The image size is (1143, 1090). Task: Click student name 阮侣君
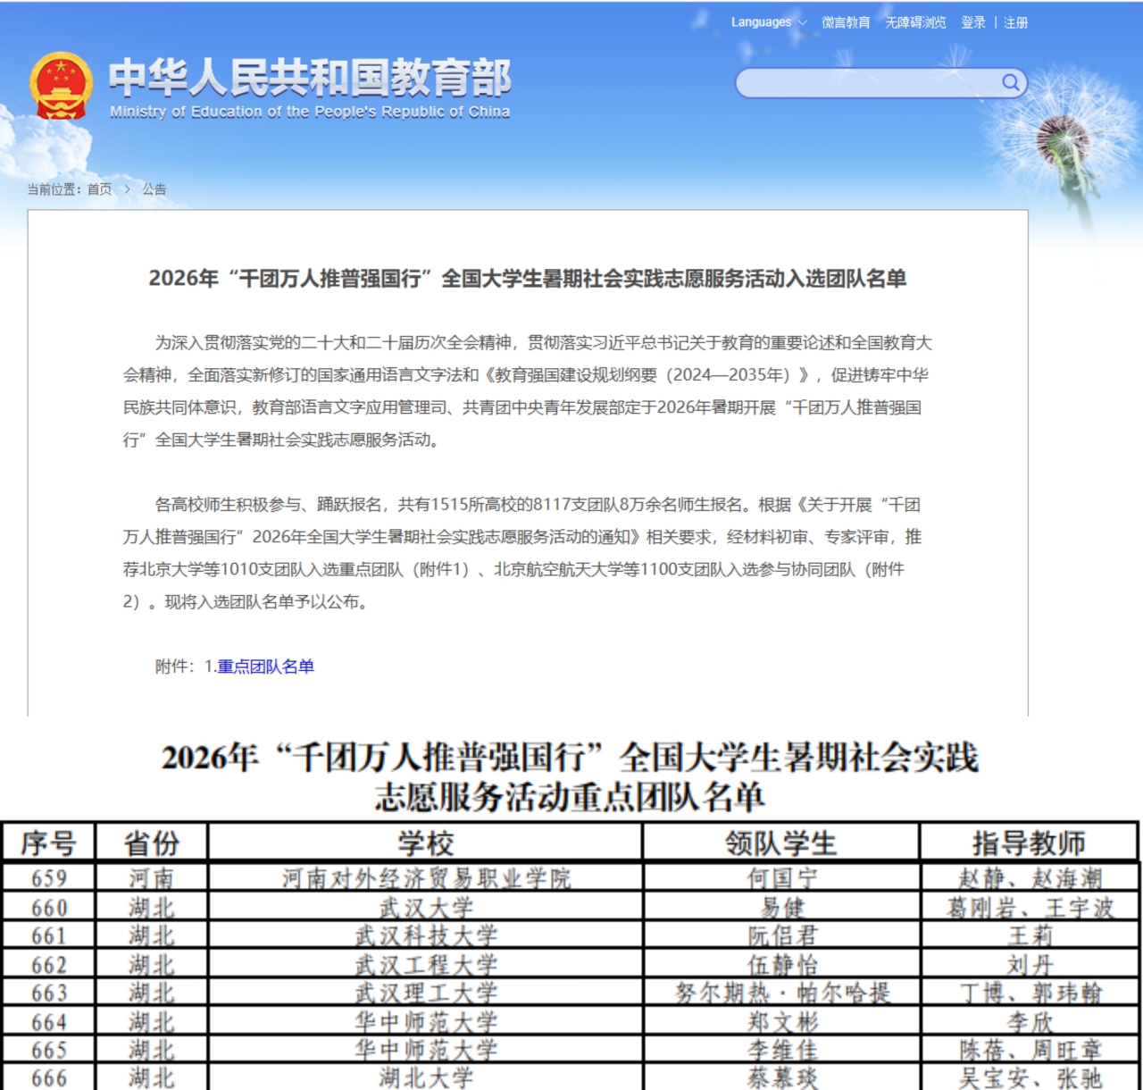pyautogui.click(x=782, y=936)
